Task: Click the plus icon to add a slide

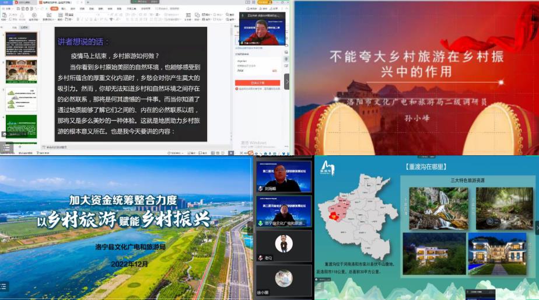Action: tap(20, 146)
